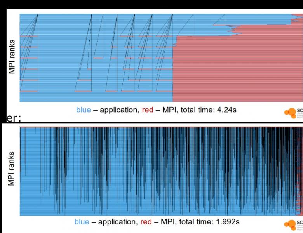This screenshot has width=303, height=233.
Task: Click the 'er:' text fragment between the charts
Action: [8, 118]
